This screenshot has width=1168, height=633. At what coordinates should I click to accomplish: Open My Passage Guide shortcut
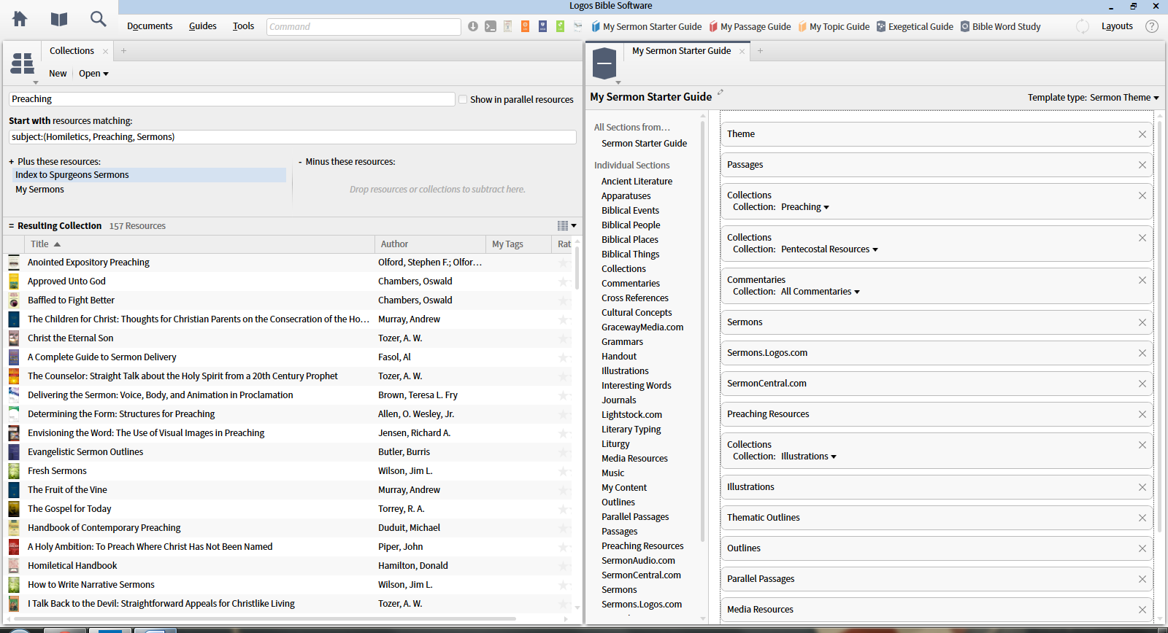pos(750,27)
